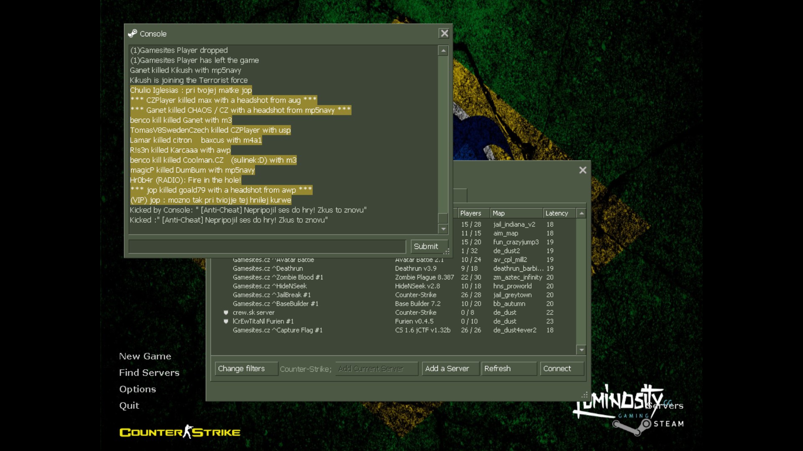
Task: Select Gamesites.cz ^Deathrun server row
Action: tap(393, 269)
